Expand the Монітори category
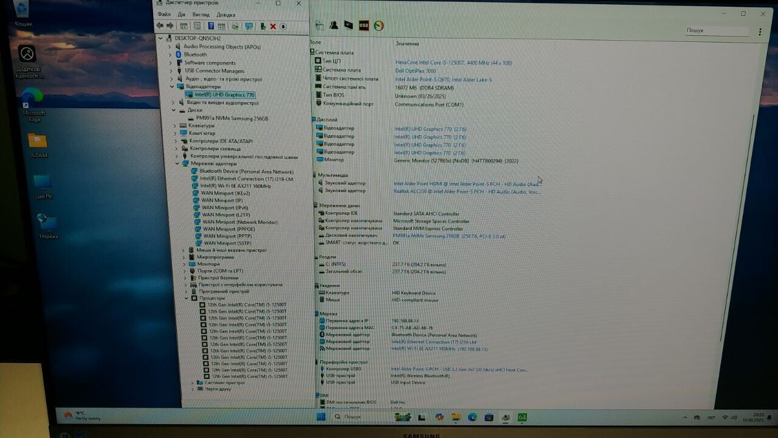The width and height of the screenshot is (778, 438). tap(184, 264)
